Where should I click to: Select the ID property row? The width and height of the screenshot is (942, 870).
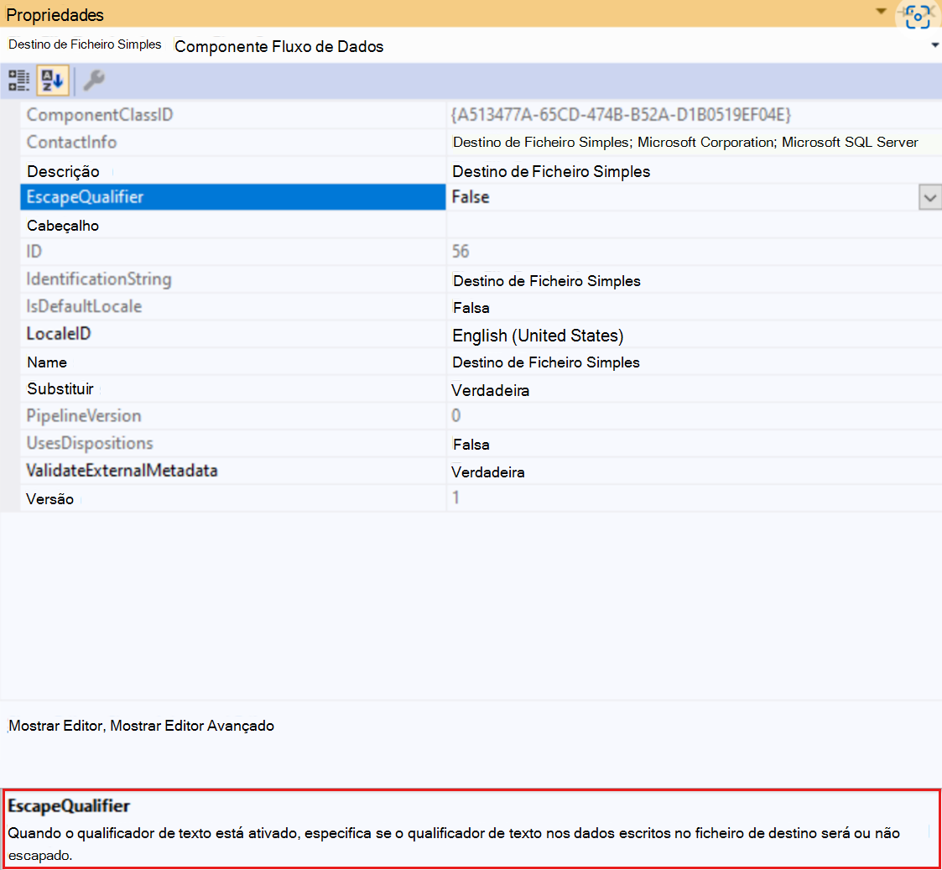[481, 252]
